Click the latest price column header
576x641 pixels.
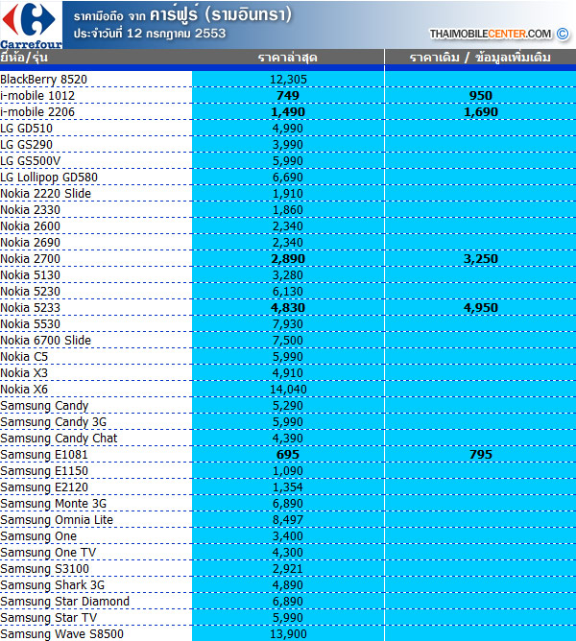coord(288,59)
